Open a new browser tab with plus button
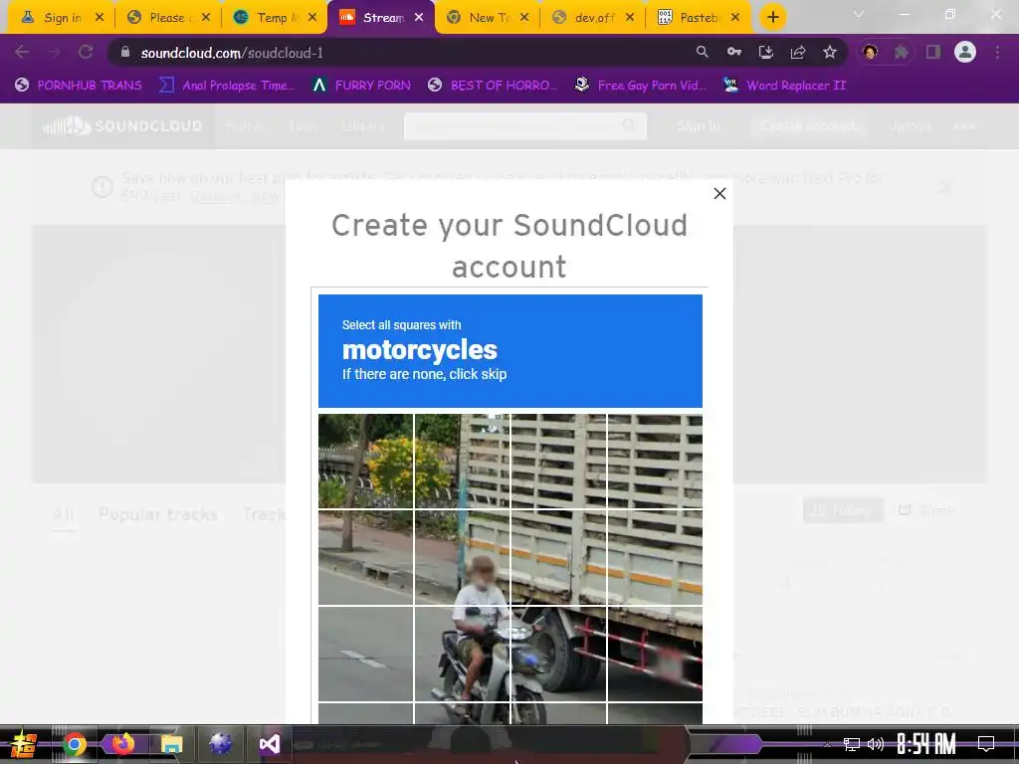Viewport: 1019px width, 764px height. tap(772, 18)
